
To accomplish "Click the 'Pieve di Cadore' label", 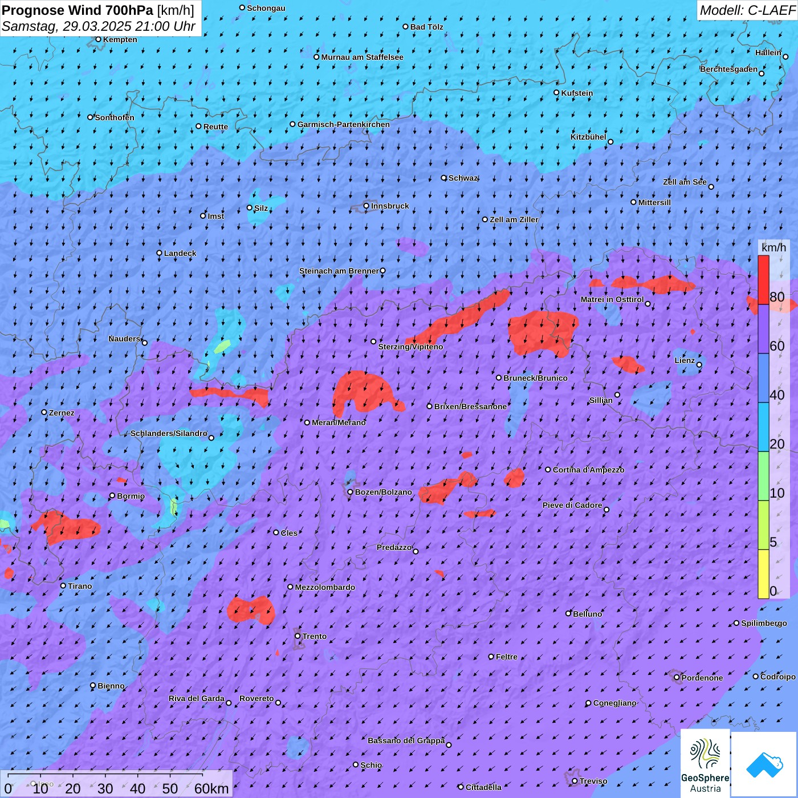I will coord(572,505).
